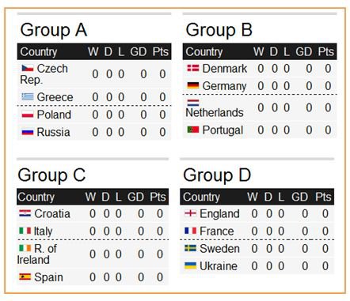Click the Ukraine flag icon
350x301 pixels.
(x=190, y=265)
